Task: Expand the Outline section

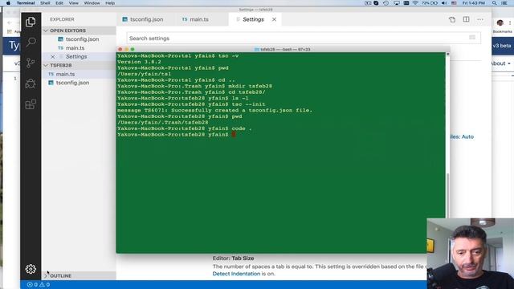Action: pos(80,276)
